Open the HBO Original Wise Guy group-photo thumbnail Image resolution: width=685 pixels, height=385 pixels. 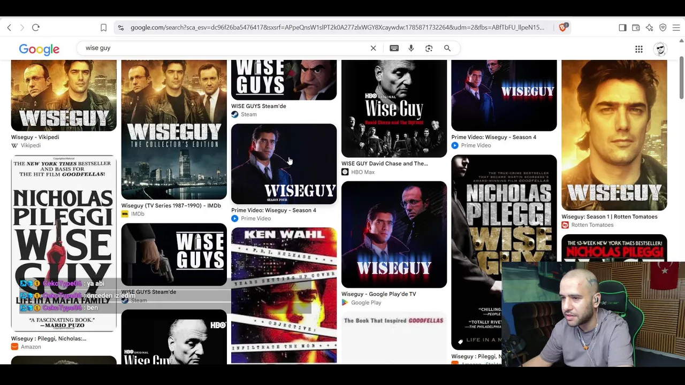394,109
